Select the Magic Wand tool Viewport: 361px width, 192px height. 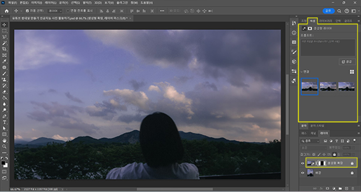tap(4, 43)
